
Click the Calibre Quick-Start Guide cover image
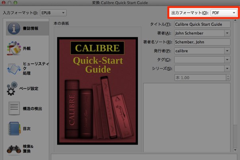[98, 91]
